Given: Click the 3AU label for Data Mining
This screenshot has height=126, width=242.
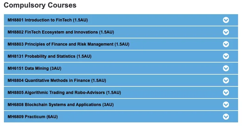Looking at the screenshot, I should coord(55,69).
